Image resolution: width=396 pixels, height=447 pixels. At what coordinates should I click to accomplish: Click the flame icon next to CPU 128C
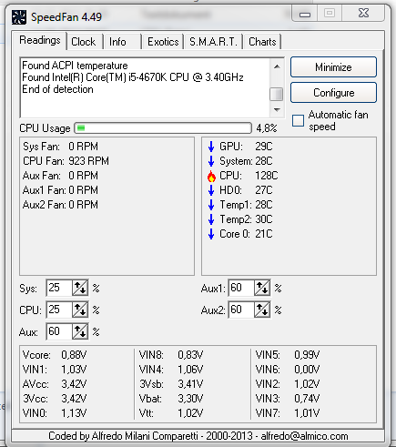tap(211, 176)
